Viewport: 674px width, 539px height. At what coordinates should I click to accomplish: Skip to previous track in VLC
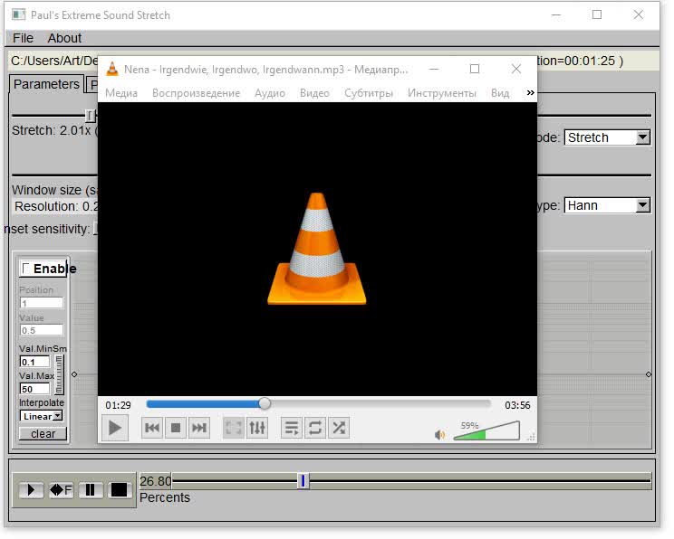(152, 428)
